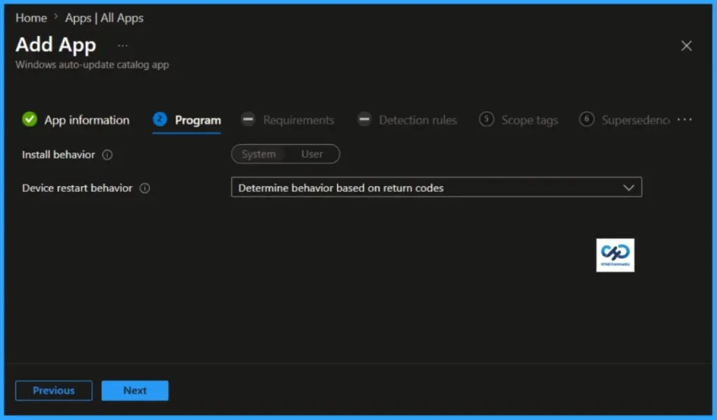The height and width of the screenshot is (420, 717).
Task: Close the Add App pane
Action: click(x=686, y=45)
